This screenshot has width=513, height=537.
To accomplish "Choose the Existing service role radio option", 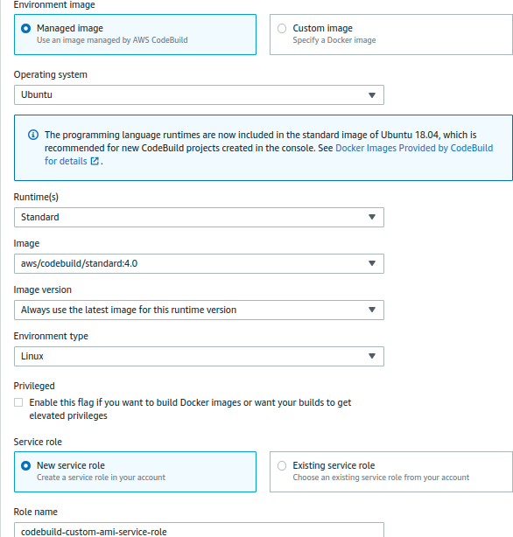I will click(x=282, y=466).
